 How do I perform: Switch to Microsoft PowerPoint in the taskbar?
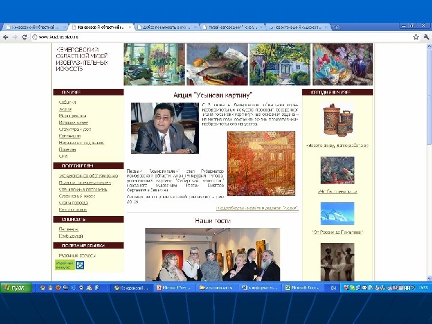(x=174, y=288)
